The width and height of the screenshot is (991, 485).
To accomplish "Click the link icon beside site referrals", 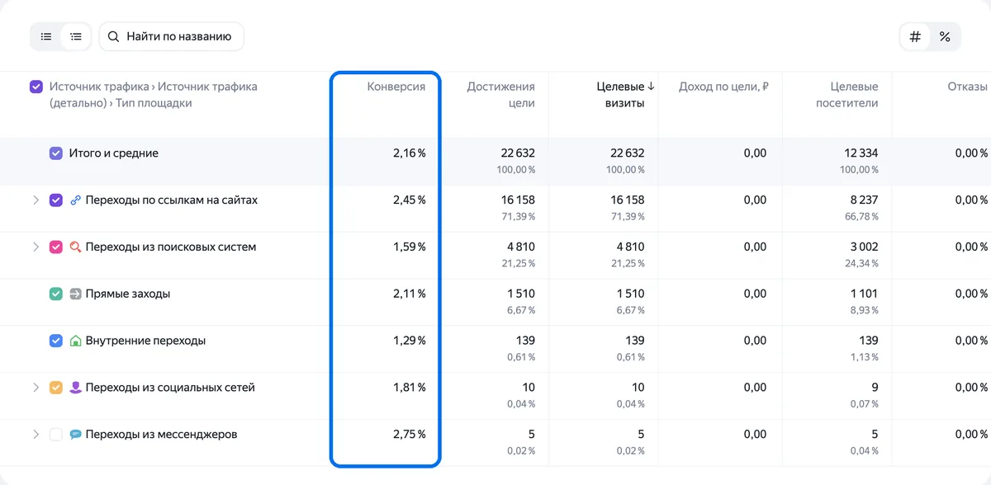I will pos(76,200).
